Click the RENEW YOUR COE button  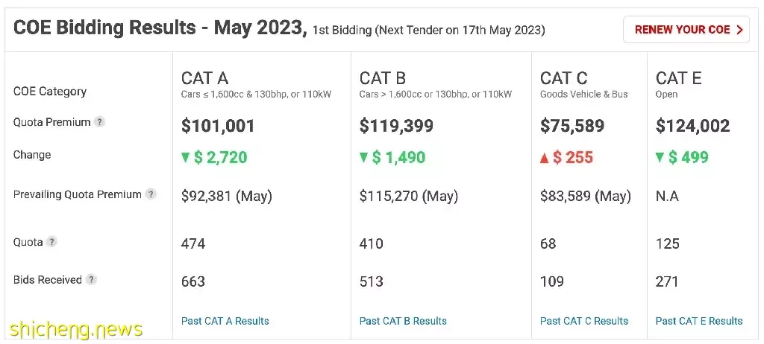(686, 30)
